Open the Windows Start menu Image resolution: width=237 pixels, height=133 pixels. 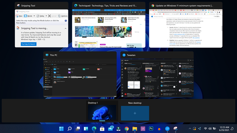click(x=61, y=129)
